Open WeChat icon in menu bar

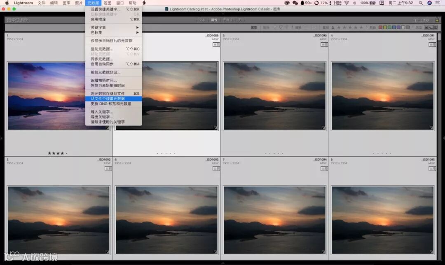click(x=295, y=3)
